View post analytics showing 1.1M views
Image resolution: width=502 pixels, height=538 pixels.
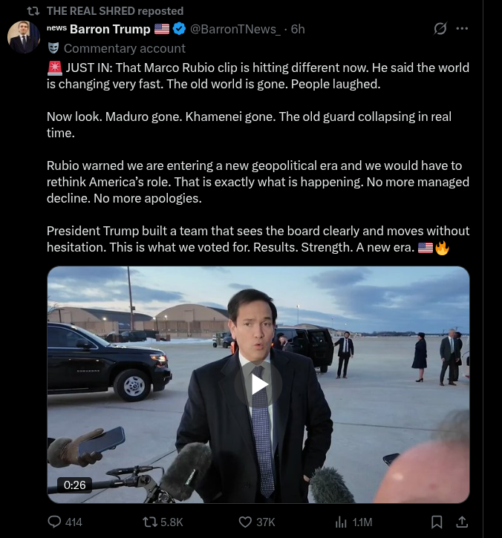(342, 522)
